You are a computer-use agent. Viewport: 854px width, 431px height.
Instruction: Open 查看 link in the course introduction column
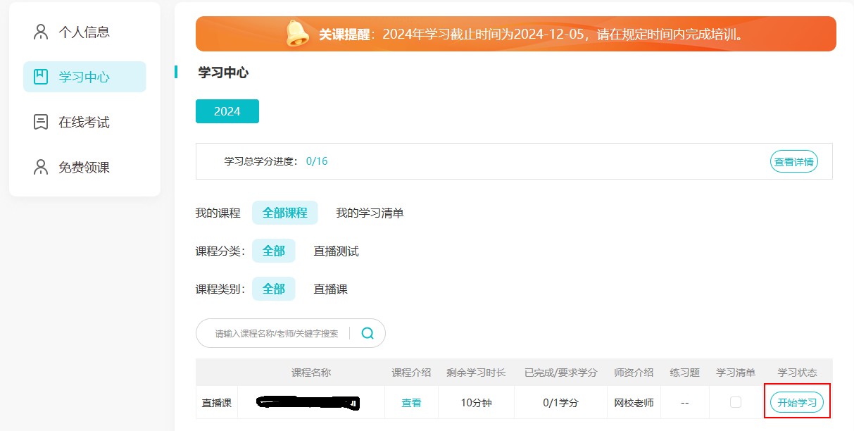click(x=411, y=401)
